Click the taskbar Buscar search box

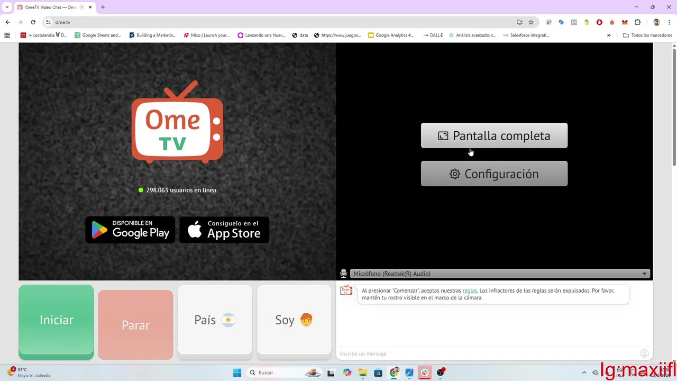tap(285, 373)
